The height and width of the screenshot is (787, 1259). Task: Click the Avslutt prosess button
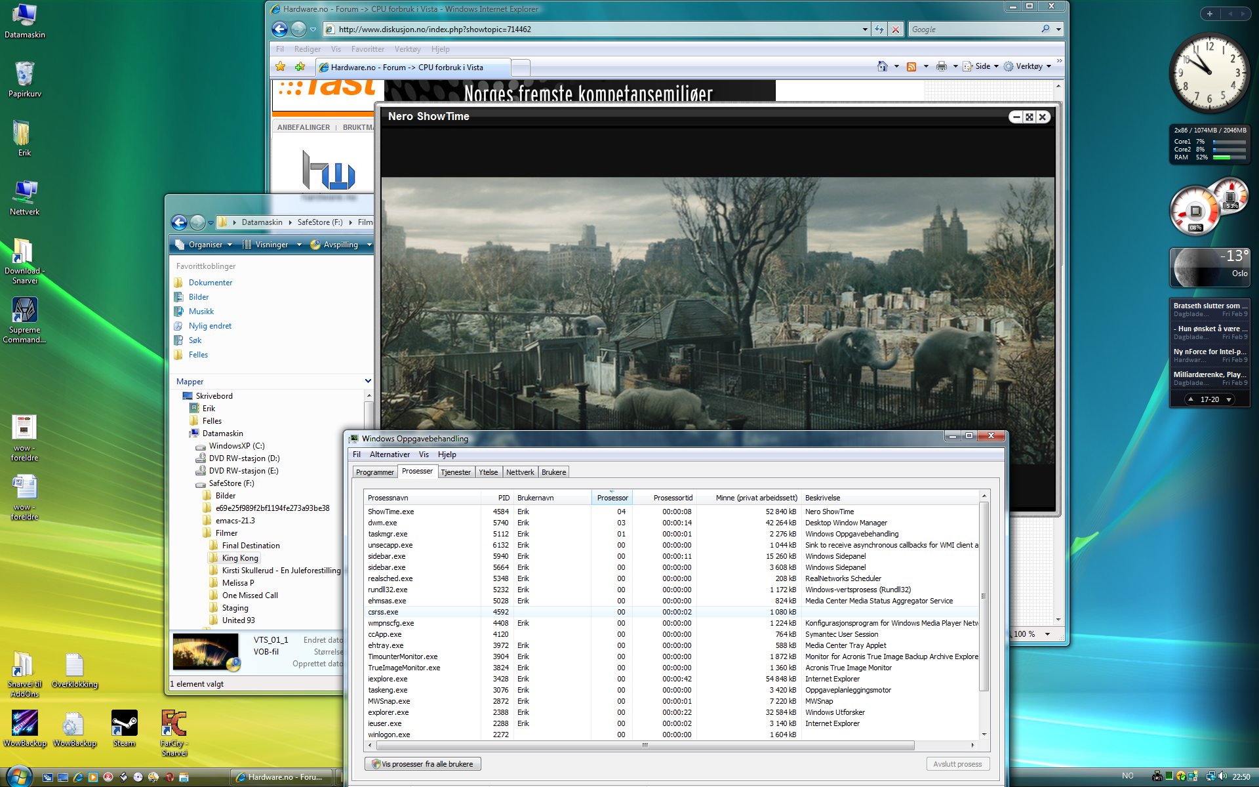point(957,764)
